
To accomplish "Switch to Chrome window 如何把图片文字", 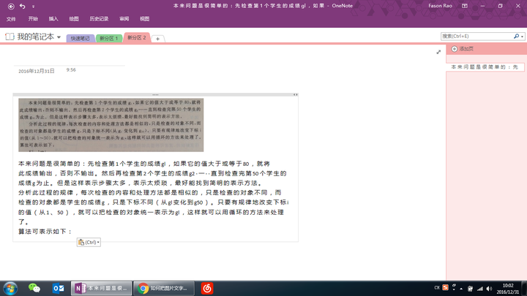I will coord(164,288).
